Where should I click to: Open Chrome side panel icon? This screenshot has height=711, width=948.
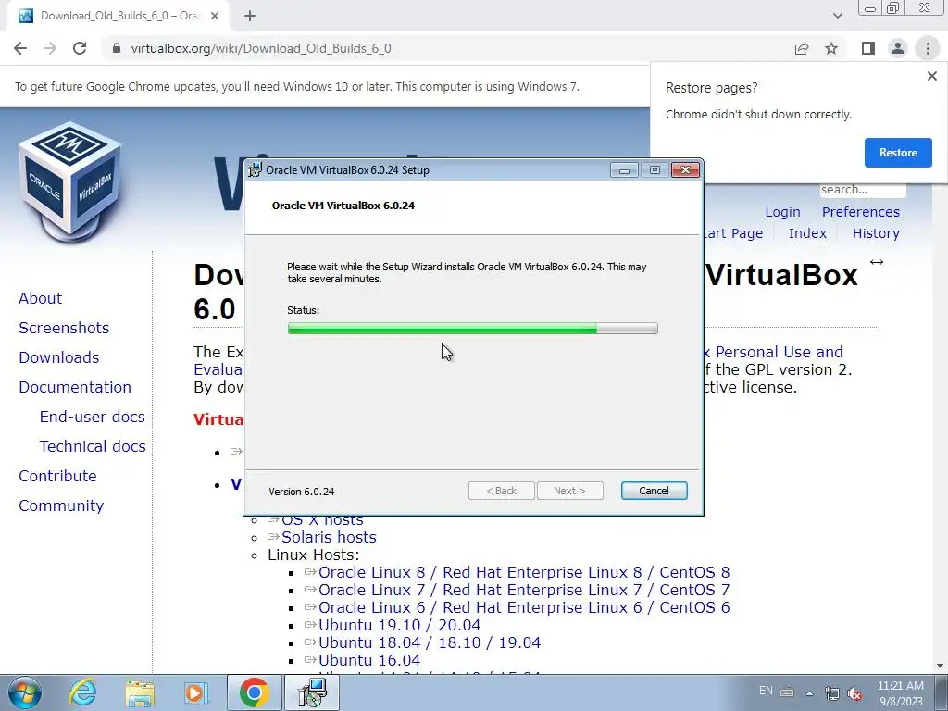(868, 48)
